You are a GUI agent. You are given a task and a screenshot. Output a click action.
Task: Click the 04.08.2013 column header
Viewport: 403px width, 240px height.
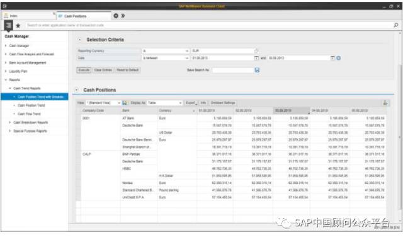329,111
